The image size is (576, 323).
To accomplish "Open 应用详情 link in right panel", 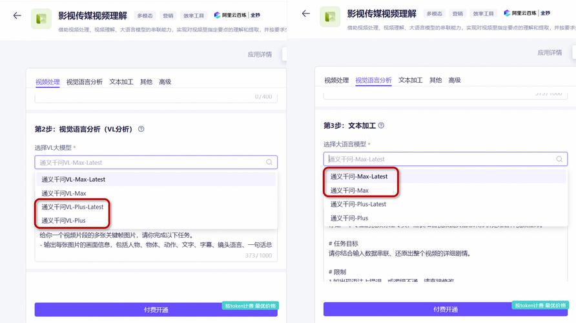I will click(550, 52).
